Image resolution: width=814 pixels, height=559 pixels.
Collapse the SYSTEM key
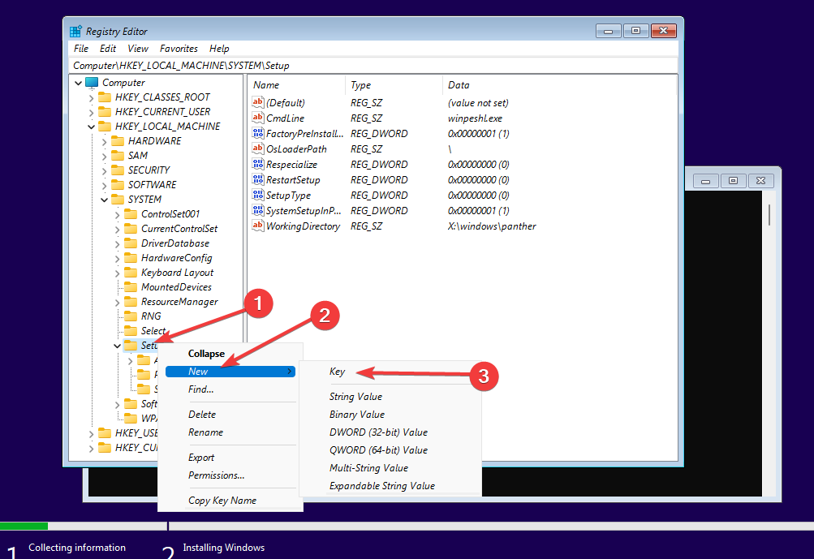click(x=105, y=200)
